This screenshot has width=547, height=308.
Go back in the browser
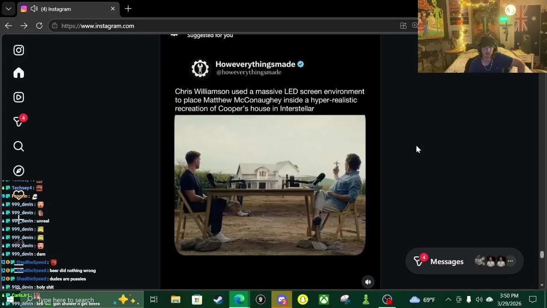tap(9, 26)
